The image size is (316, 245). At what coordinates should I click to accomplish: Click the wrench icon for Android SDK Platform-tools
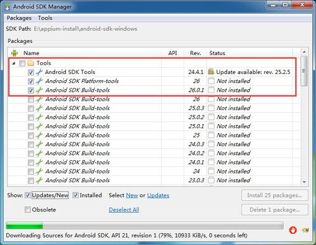pyautogui.click(x=39, y=81)
